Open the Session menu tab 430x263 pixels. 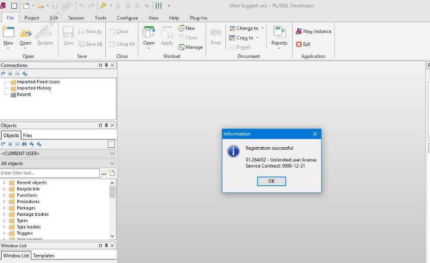[76, 18]
